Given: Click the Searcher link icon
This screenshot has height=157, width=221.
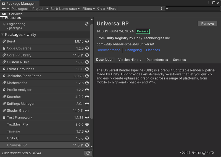Looking at the screenshot, I should (x=4, y=97).
